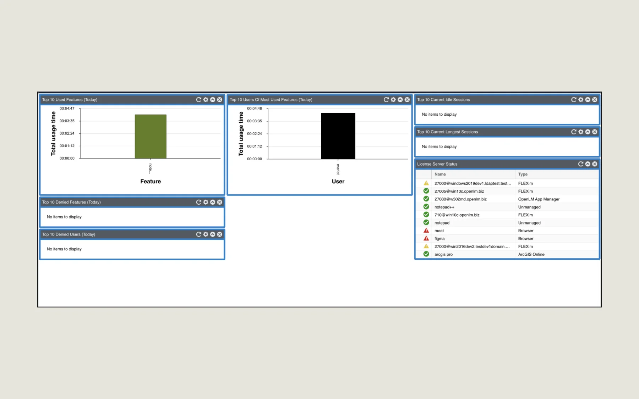Select the figma server name
This screenshot has height=399, width=639.
tap(439, 239)
